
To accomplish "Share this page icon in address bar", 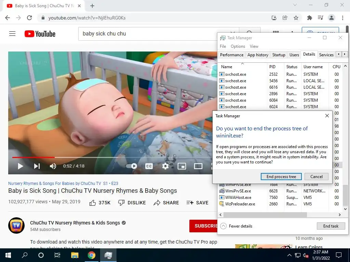I will coord(285,18).
